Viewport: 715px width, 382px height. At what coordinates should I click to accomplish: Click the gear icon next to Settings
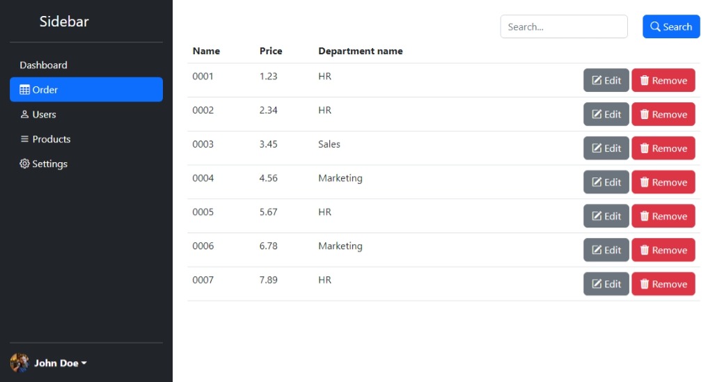pos(24,164)
